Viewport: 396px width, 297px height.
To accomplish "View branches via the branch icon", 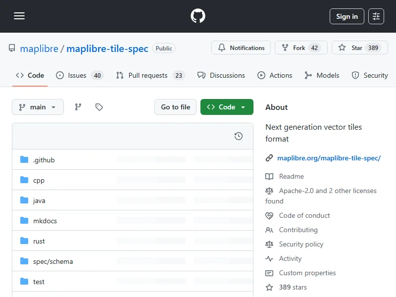I will (78, 107).
